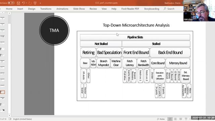The image size is (215, 121).
Task: Click the 0 ports vertical box
Action: coord(163,90)
